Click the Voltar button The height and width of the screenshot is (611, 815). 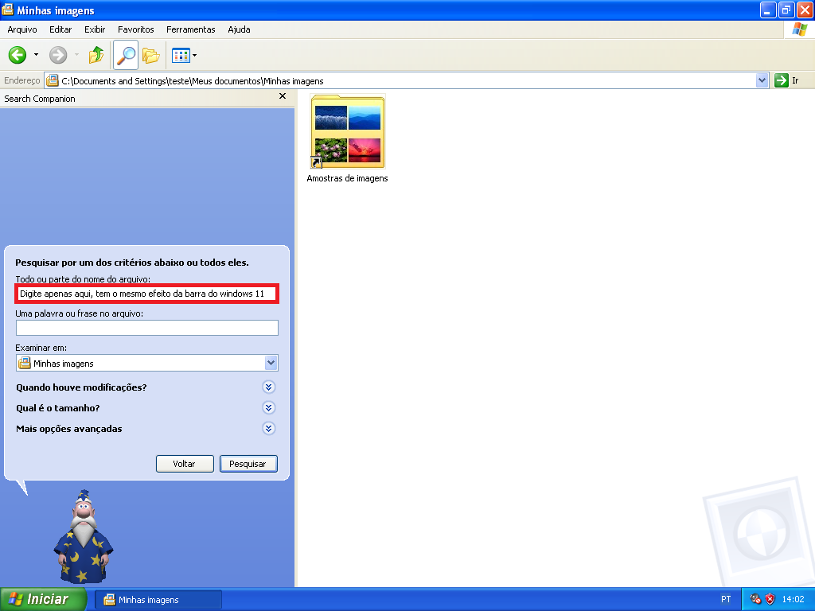(185, 464)
